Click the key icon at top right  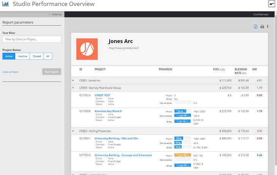coord(272,4)
